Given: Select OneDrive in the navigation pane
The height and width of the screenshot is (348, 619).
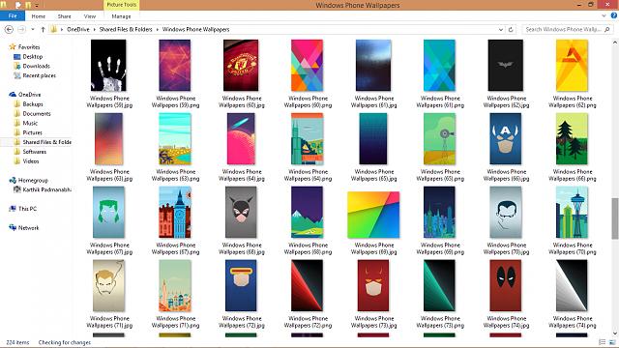Looking at the screenshot, I should [x=29, y=95].
